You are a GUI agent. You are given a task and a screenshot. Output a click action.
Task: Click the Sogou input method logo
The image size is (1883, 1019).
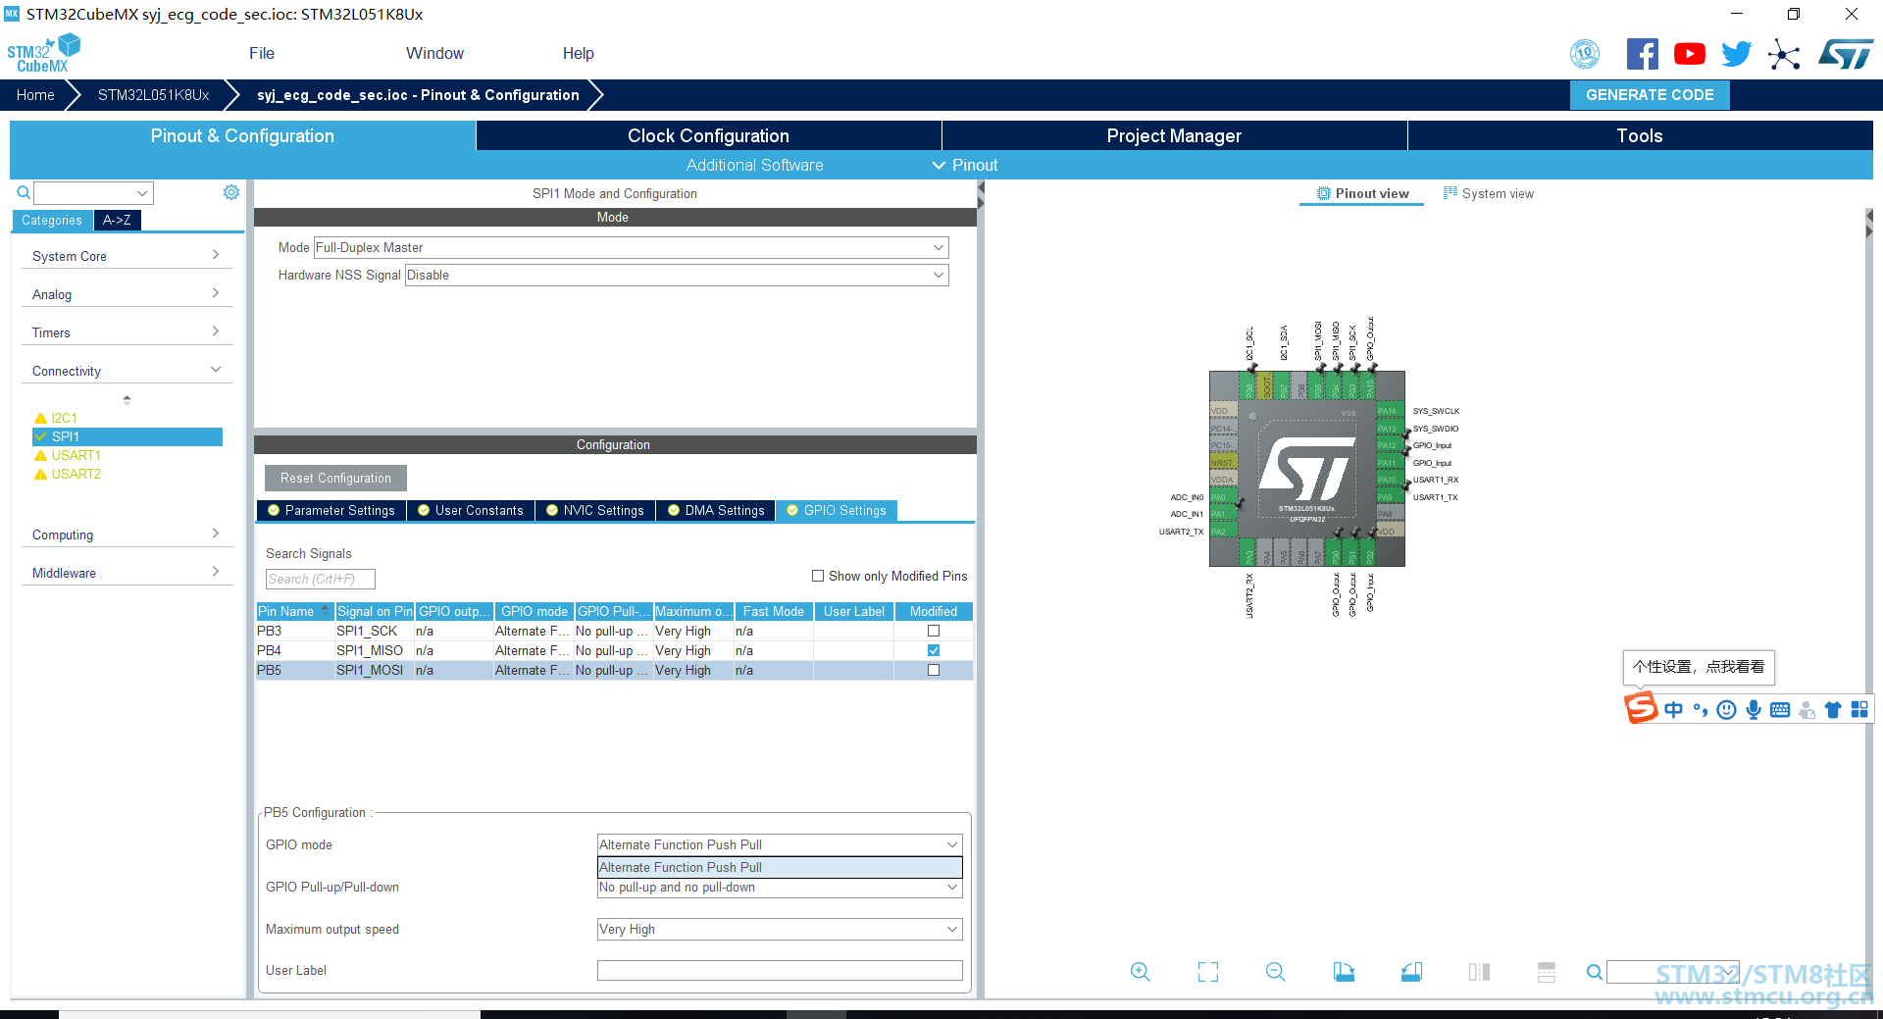1641,707
